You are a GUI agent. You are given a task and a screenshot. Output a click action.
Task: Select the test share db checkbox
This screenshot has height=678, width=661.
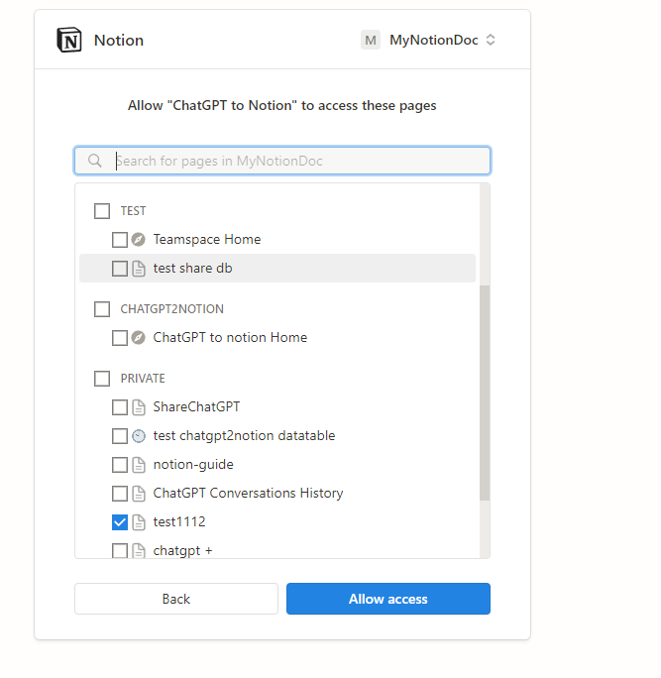tap(120, 269)
